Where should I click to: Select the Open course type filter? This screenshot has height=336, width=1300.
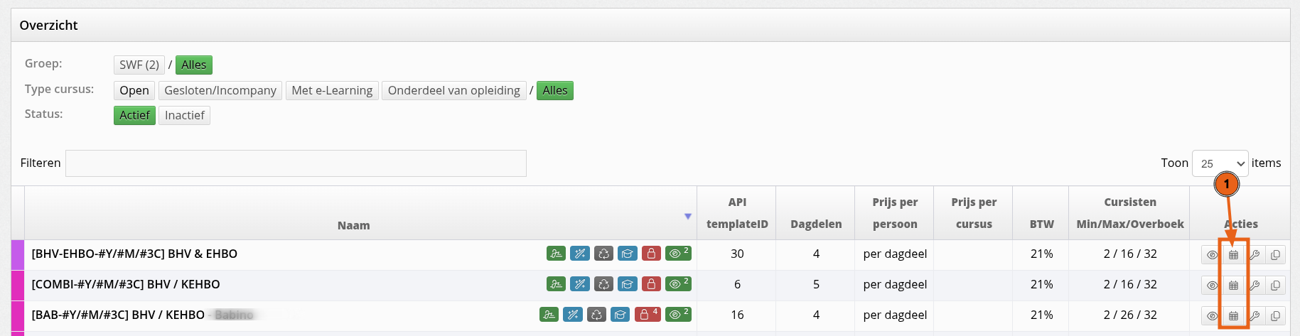point(134,90)
